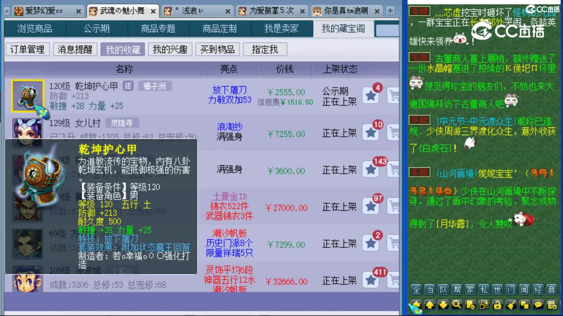
Task: Click the 灵隐寺 server tag
Action: click(x=122, y=123)
